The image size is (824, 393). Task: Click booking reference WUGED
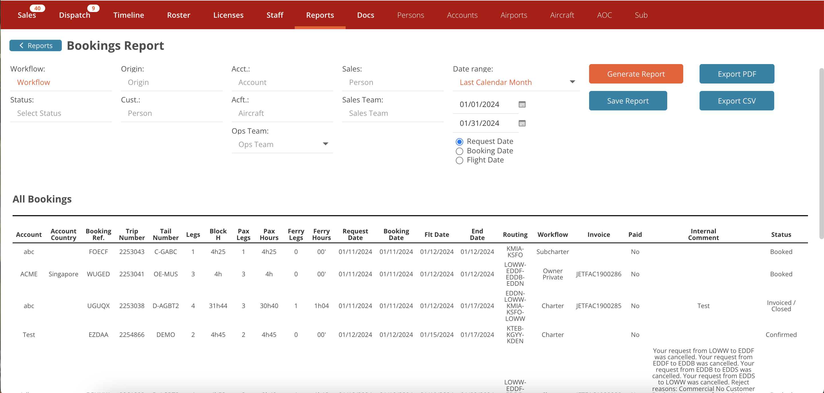[98, 274]
